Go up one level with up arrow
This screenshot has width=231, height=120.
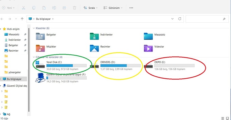click(22, 19)
